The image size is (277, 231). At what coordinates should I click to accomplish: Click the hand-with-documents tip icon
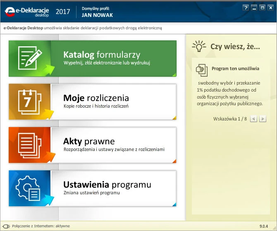(202, 70)
